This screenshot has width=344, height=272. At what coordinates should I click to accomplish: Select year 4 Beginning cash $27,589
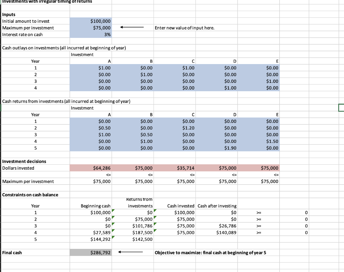[91, 232]
